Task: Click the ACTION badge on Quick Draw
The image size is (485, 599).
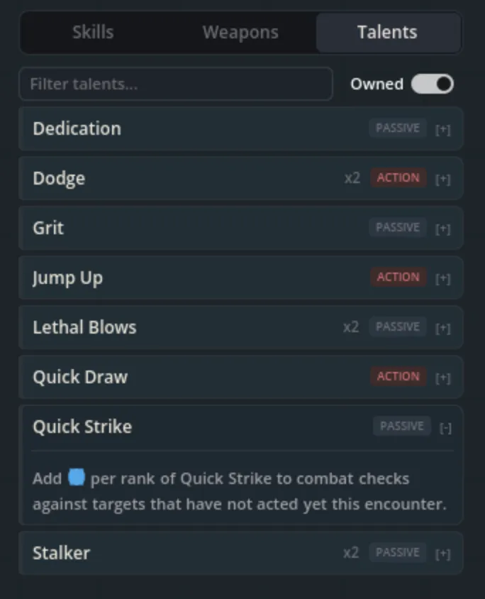Action: click(x=398, y=377)
